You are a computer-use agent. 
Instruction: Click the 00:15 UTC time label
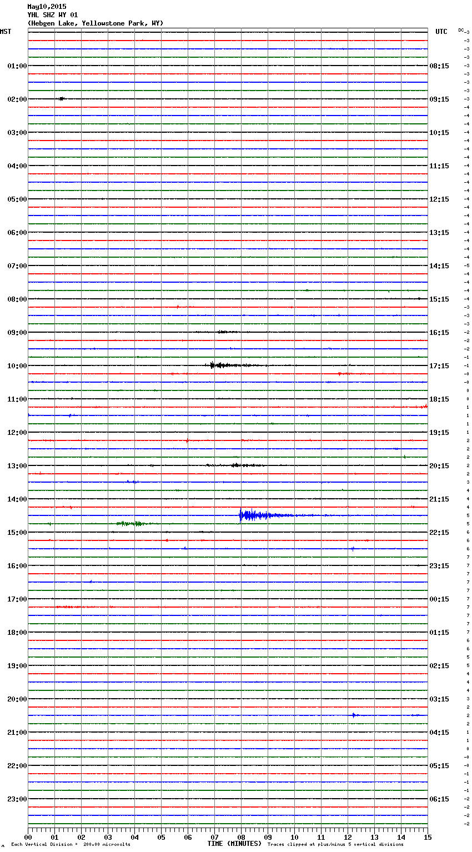[439, 599]
